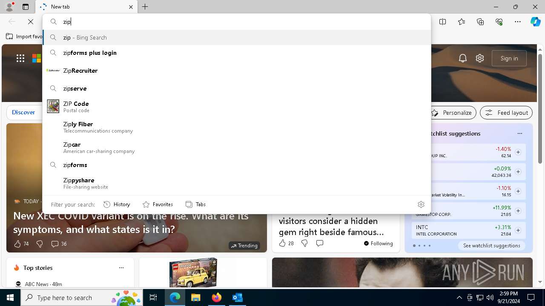Select the zipserve search suggestion

(237, 88)
